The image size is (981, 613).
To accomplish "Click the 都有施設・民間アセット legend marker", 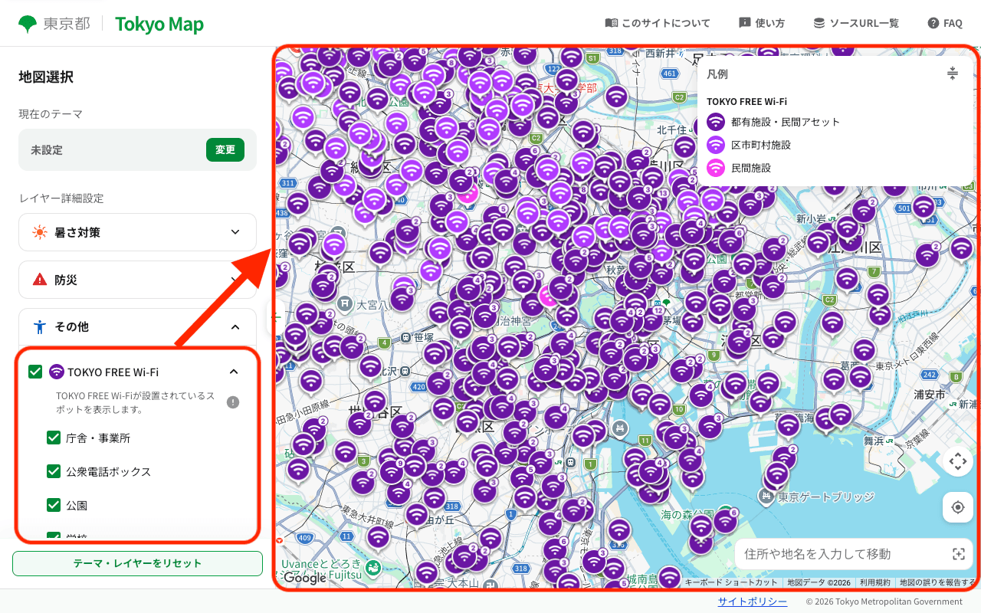I will pos(716,122).
